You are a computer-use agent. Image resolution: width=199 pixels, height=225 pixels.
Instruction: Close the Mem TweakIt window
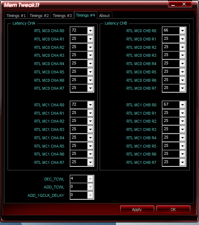point(184,4)
